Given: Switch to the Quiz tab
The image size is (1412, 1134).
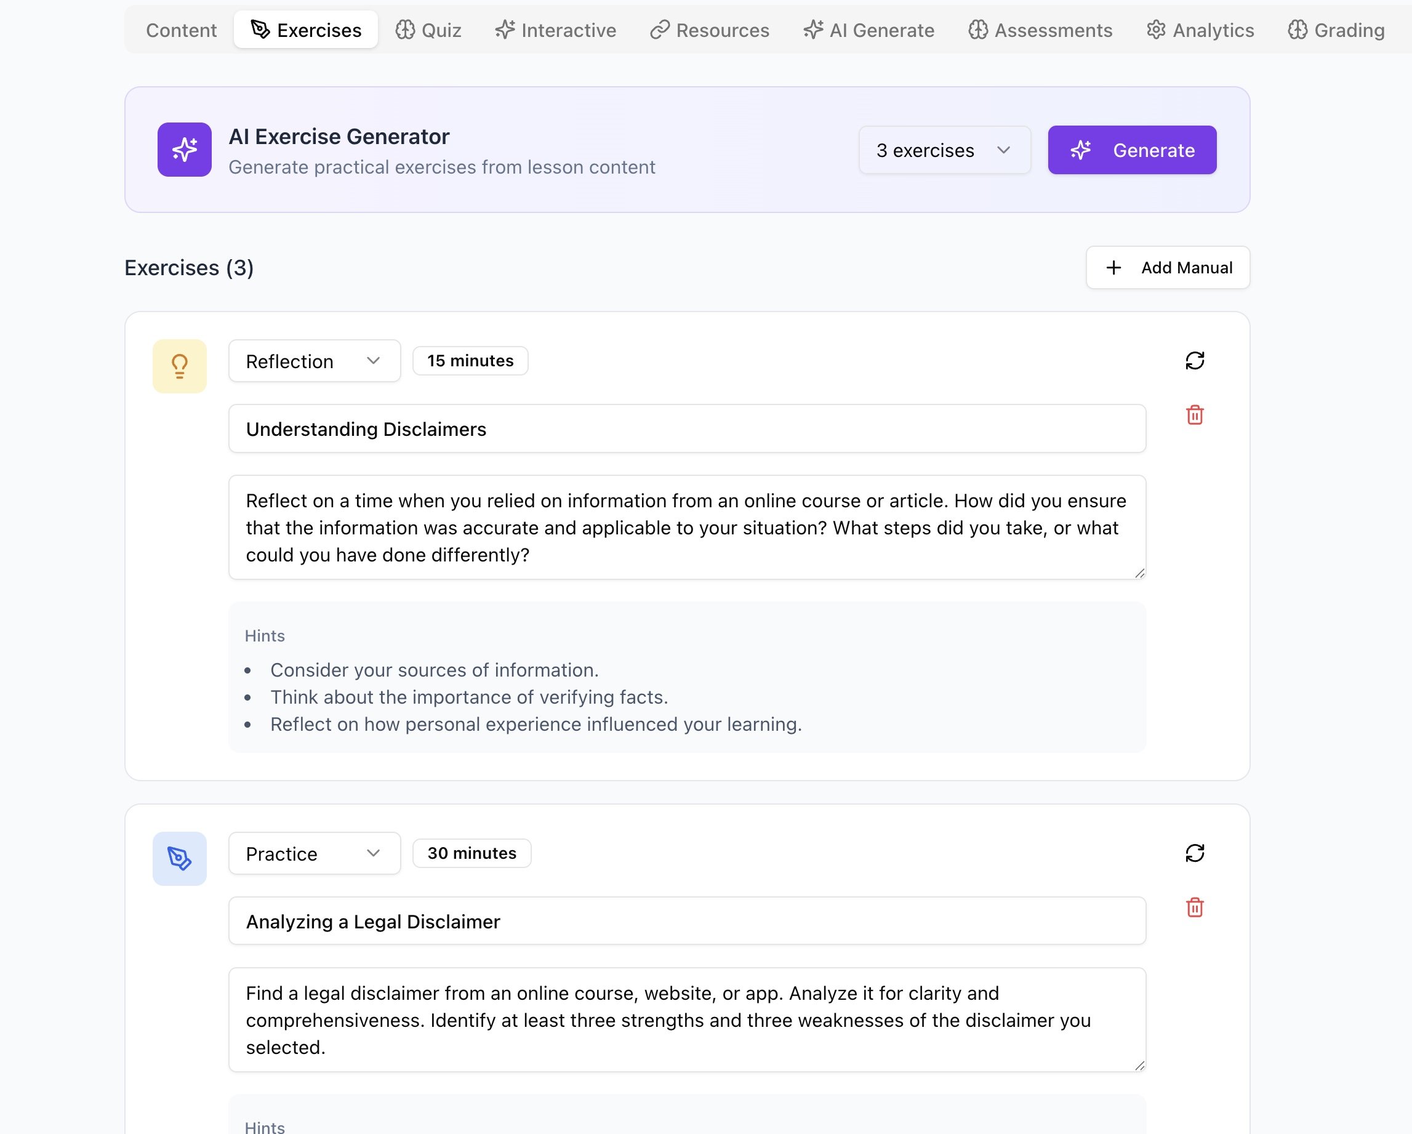Looking at the screenshot, I should point(428,30).
